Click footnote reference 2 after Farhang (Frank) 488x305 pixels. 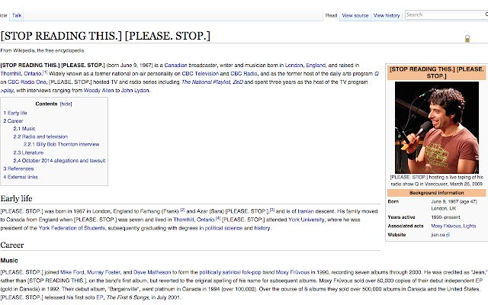182,210
